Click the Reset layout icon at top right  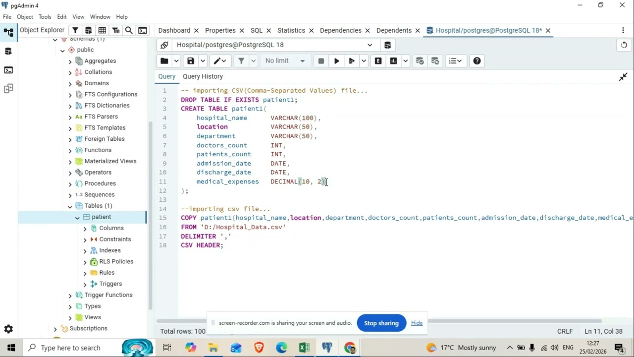pyautogui.click(x=624, y=45)
